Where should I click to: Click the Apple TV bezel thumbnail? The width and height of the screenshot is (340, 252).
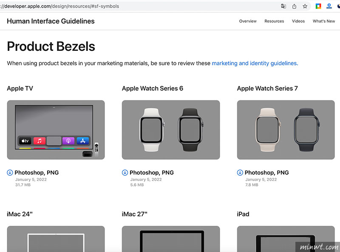coord(56,130)
